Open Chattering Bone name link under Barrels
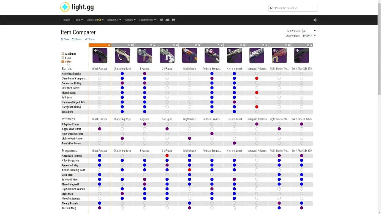This screenshot has height=214, width=381. tap(122, 69)
